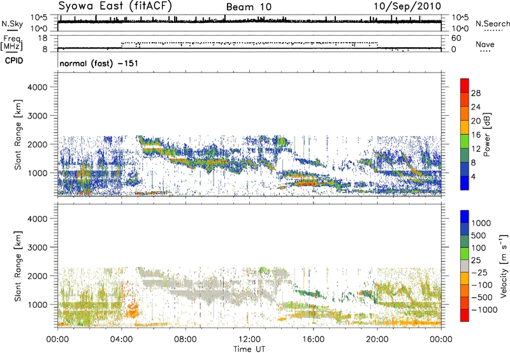Select the '-500' Velocity colorbar label
The width and height of the screenshot is (510, 353).
point(481,298)
